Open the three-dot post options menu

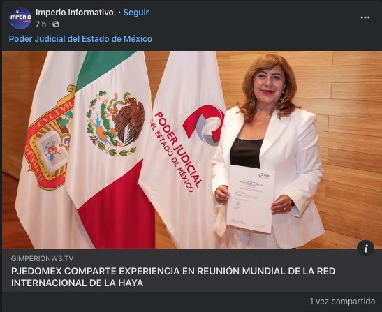365,17
